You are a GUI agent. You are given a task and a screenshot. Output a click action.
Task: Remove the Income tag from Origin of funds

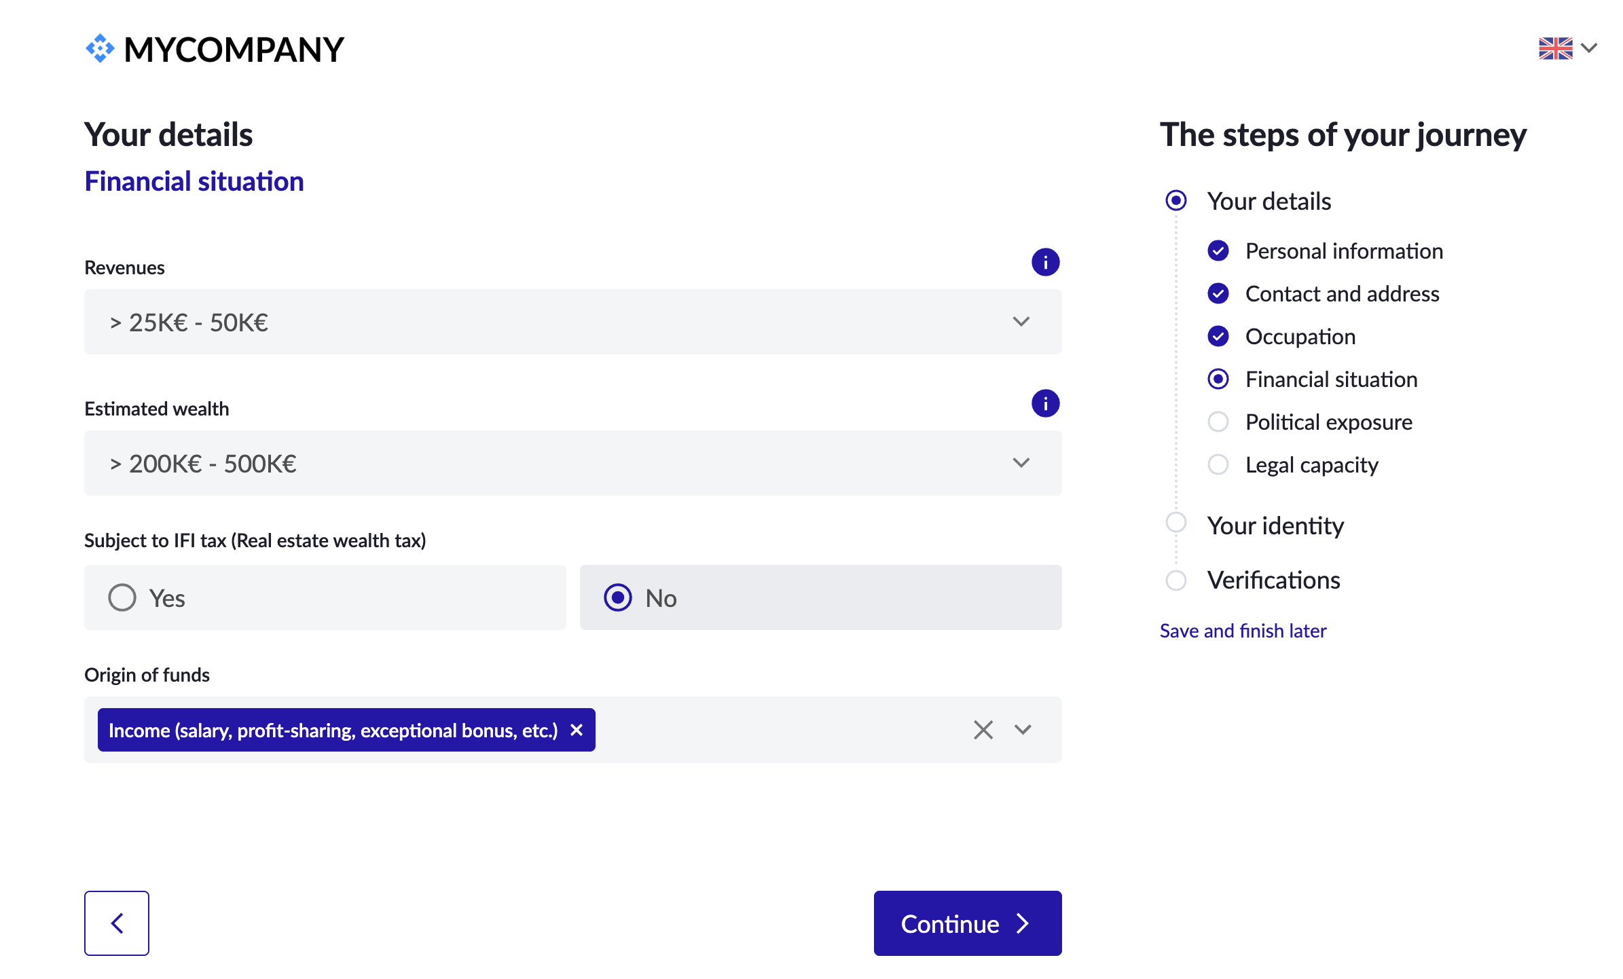(x=577, y=730)
